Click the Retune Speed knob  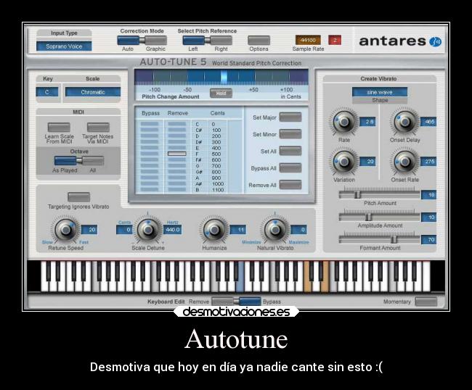[x=65, y=230]
